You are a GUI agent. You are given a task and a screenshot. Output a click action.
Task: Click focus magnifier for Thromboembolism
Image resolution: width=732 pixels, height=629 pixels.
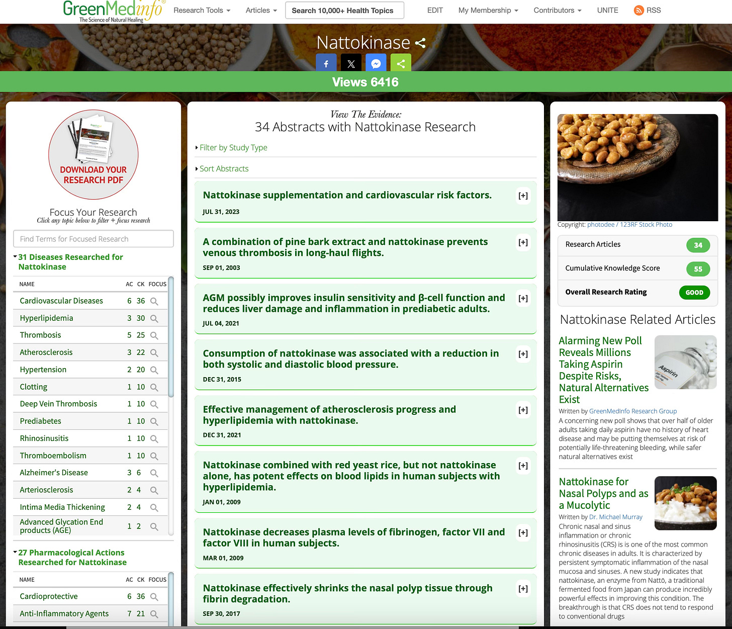[x=154, y=456]
